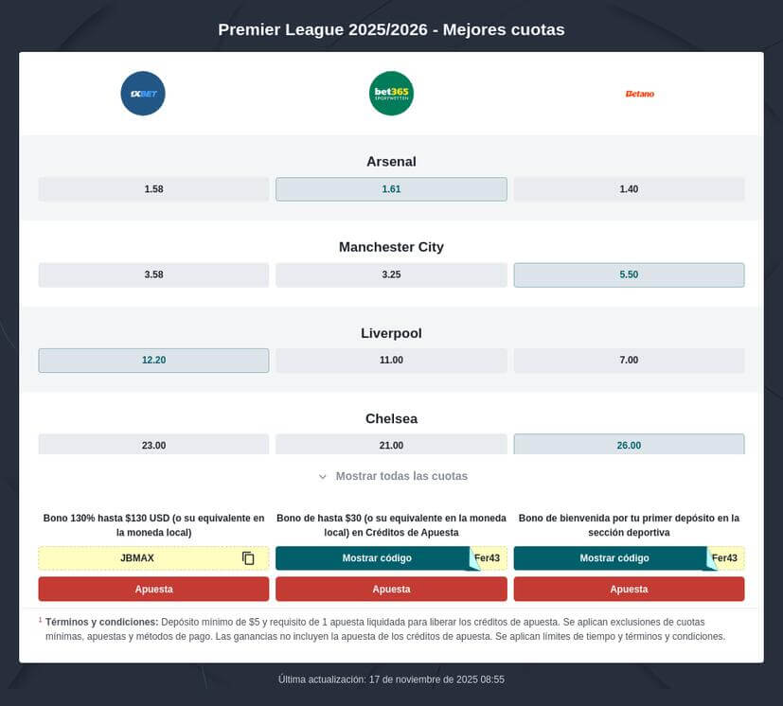Select Manchester City's 5.50 Betano odds

[x=629, y=274]
